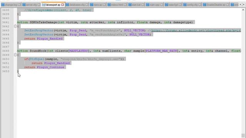The width and height of the screenshot is (246, 138).
Task: Click Plugin_Continue on line 3652
Action: [50, 67]
